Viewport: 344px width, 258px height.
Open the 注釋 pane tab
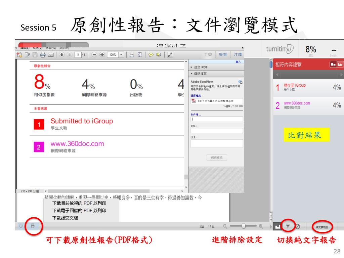(238, 54)
